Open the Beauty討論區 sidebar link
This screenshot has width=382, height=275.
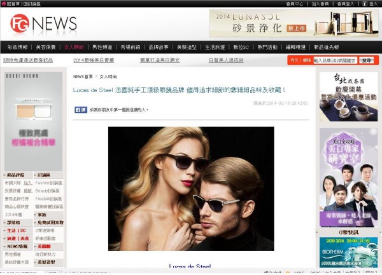(48, 191)
